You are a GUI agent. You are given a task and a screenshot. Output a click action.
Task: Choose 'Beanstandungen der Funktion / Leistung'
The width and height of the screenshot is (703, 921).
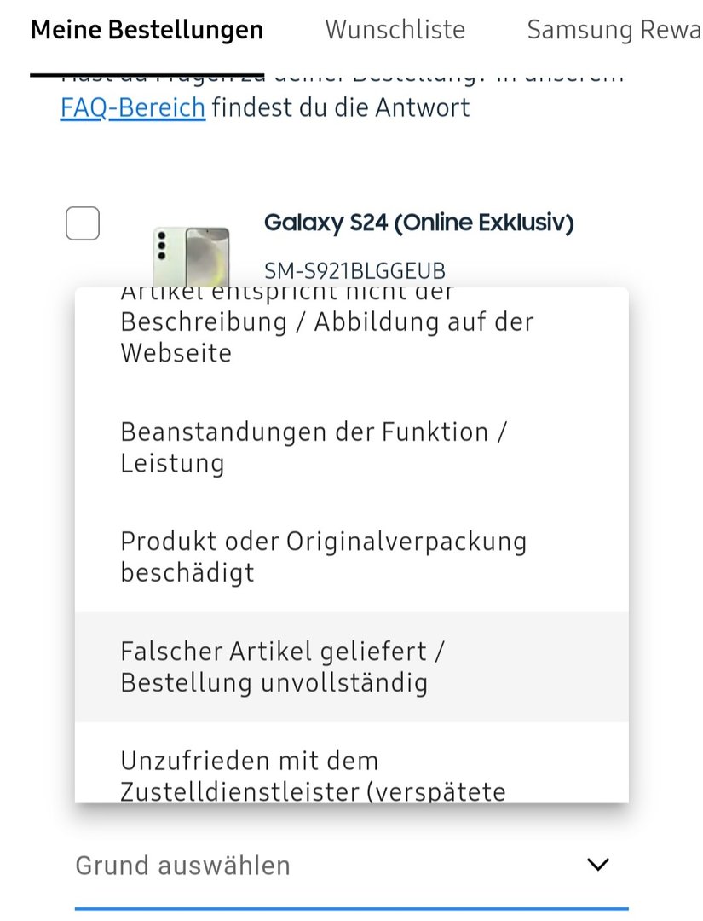pyautogui.click(x=314, y=447)
